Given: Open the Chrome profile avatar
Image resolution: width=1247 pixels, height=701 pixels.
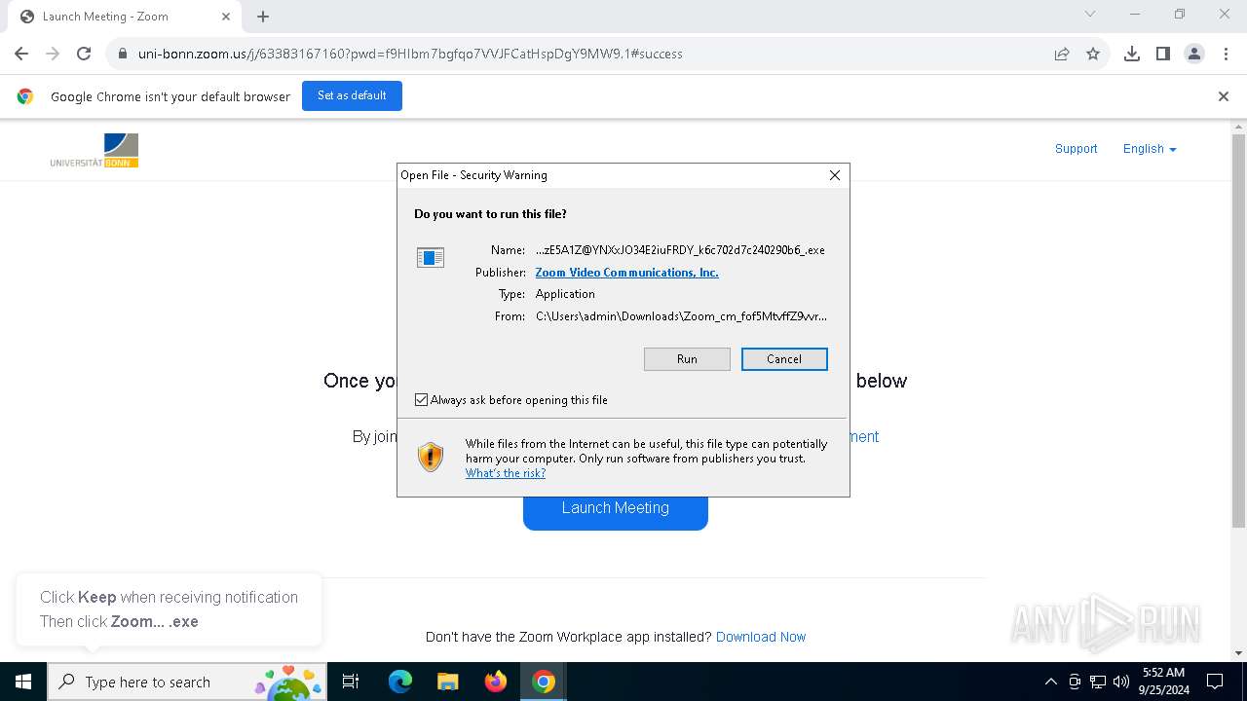Looking at the screenshot, I should tap(1194, 54).
